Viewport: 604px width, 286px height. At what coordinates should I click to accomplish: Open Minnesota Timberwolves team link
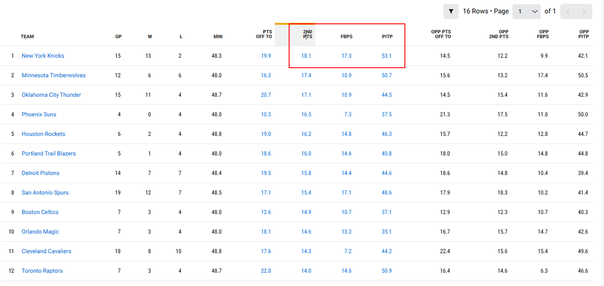coord(53,76)
